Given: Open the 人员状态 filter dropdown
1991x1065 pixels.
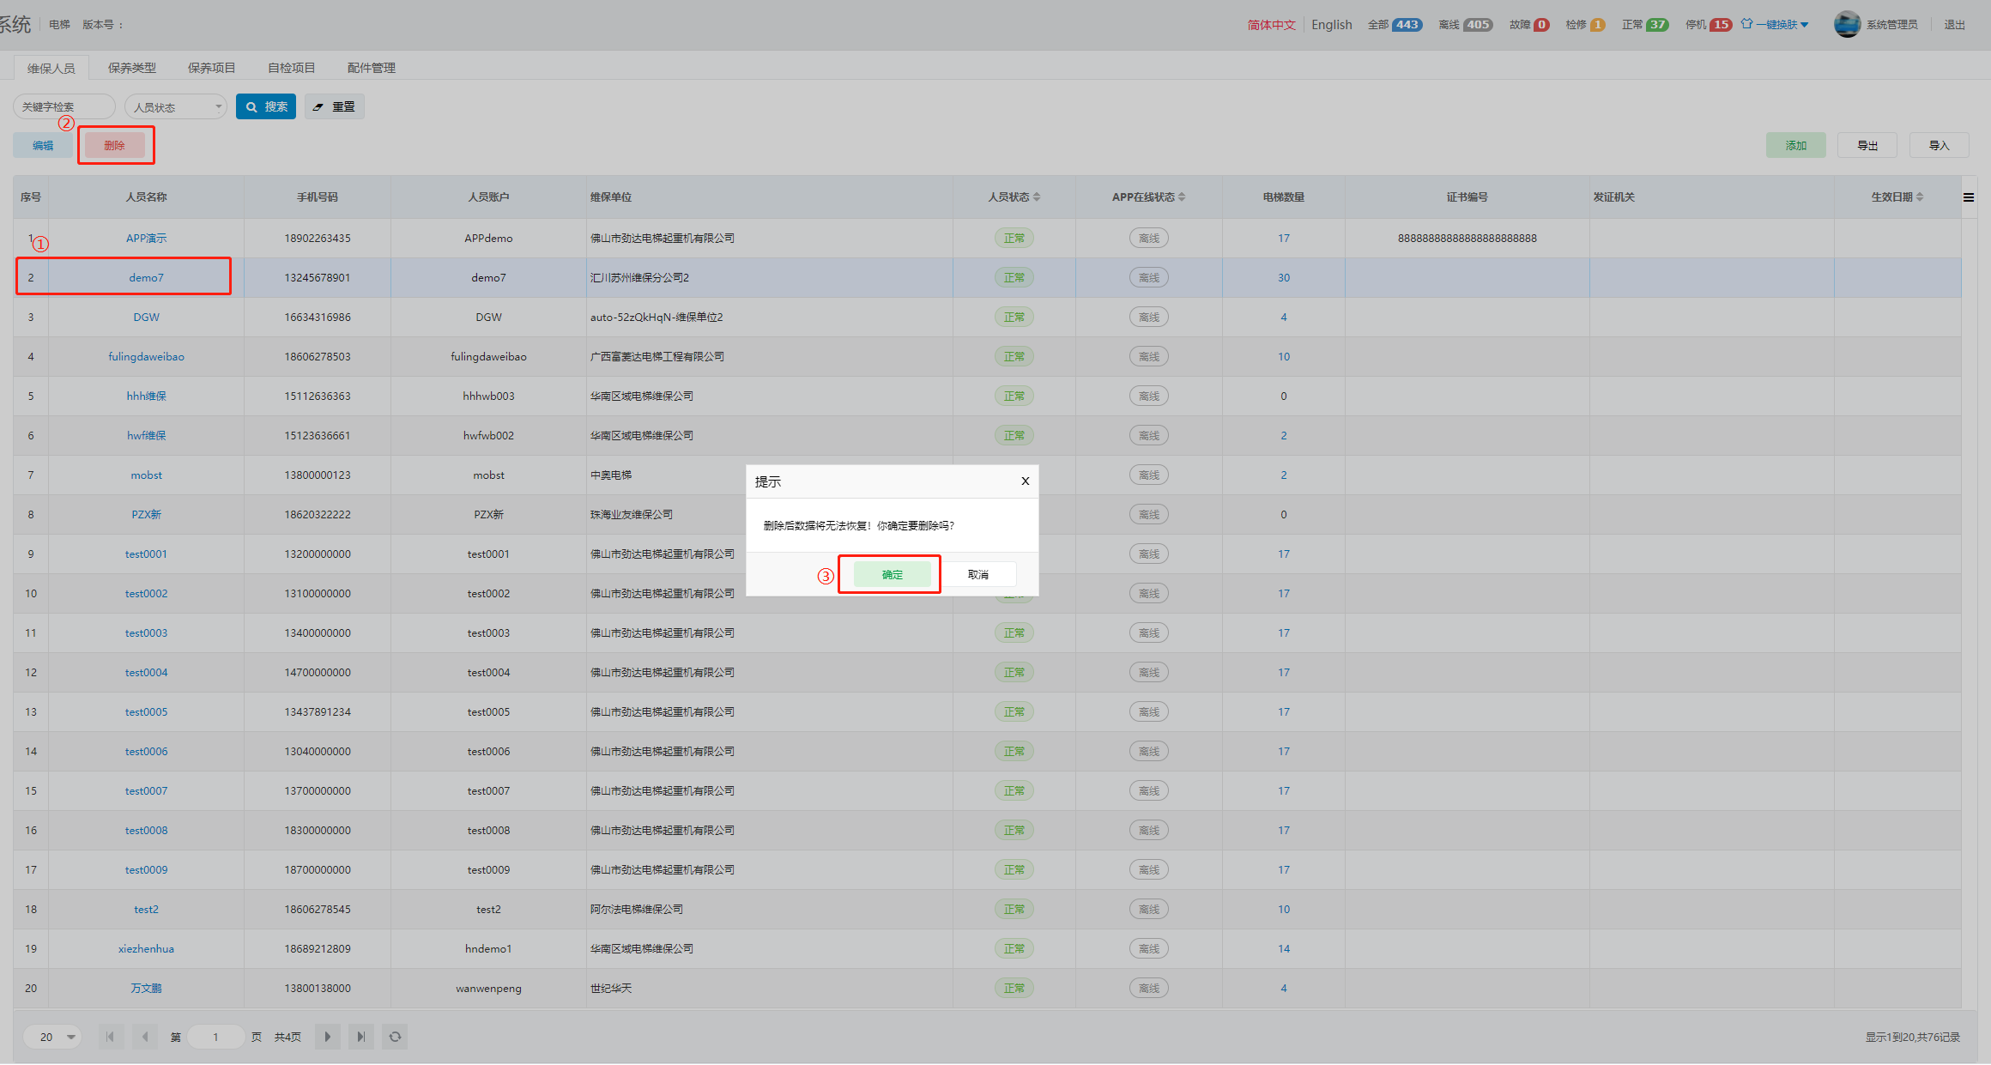Looking at the screenshot, I should pyautogui.click(x=176, y=107).
